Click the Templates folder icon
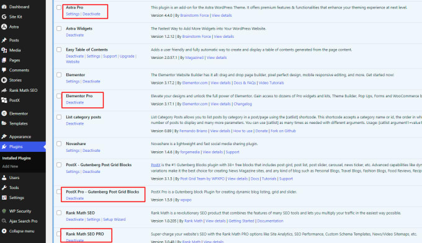This screenshot has height=243, width=422. 4,123
